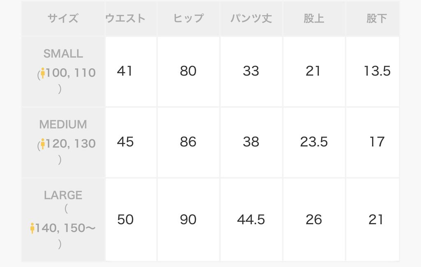Viewport: 421px width, 267px height.
Task: Click the LARGE size label
Action: click(x=63, y=195)
